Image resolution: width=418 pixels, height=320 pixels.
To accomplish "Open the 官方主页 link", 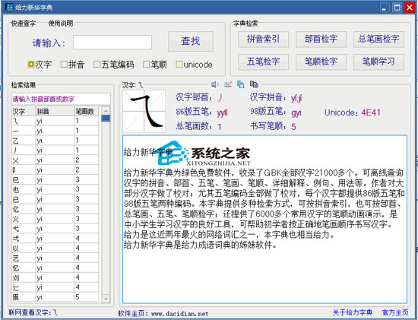I will (x=395, y=312).
